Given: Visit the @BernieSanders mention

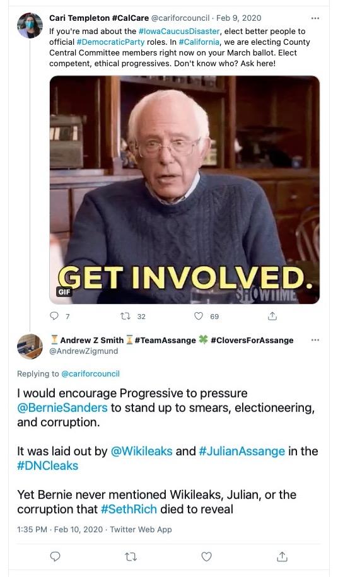Looking at the screenshot, I should pyautogui.click(x=62, y=408).
